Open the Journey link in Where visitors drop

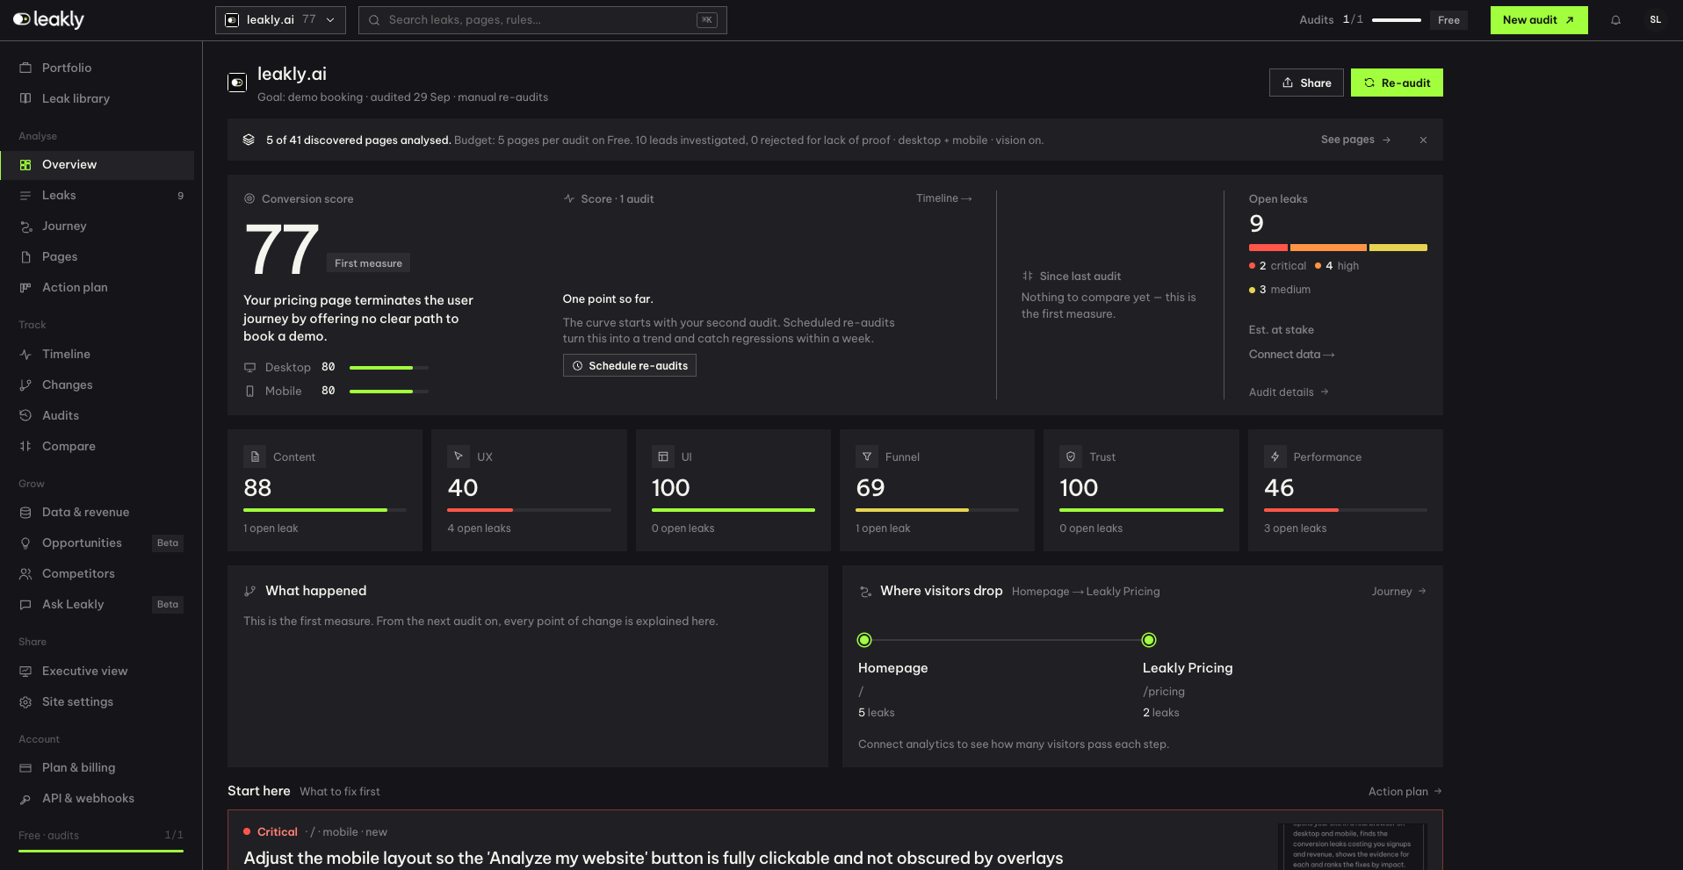(1399, 592)
